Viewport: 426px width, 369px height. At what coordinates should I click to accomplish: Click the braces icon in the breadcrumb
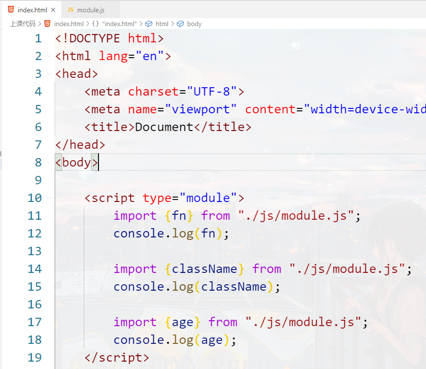96,24
